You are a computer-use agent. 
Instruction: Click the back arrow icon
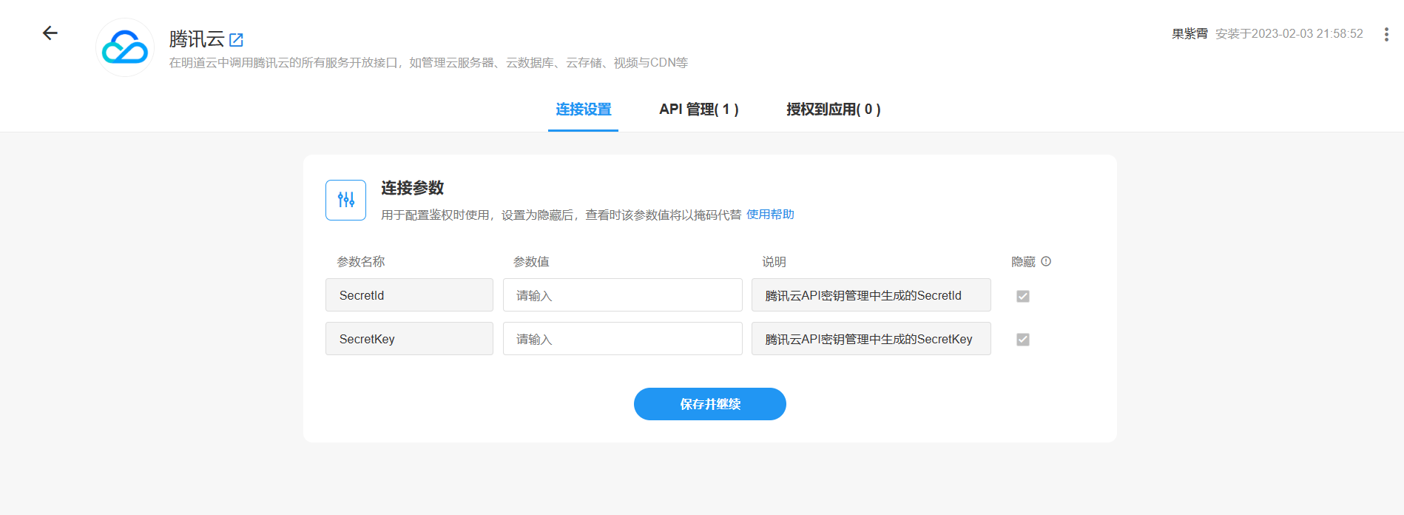(50, 33)
